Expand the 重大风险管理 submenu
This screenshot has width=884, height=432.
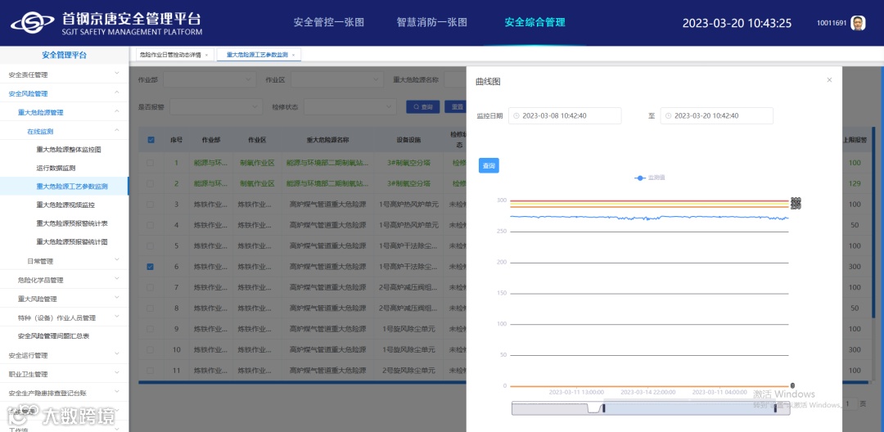[65, 299]
